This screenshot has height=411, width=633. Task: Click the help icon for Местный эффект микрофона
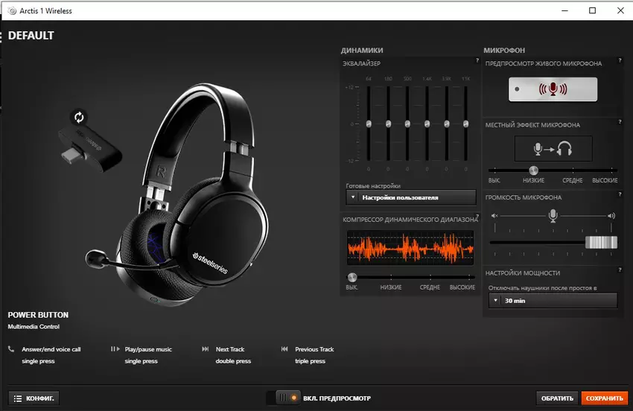click(620, 121)
